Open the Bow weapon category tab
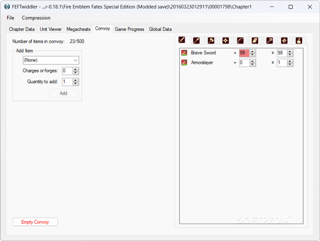Image resolution: width=320 pixels, height=241 pixels. (x=240, y=41)
